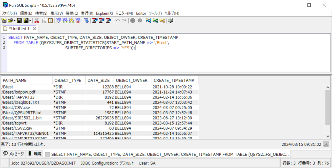This screenshot has height=168, width=332.
Task: Switch to the 環境 tab
Action: pos(35,154)
